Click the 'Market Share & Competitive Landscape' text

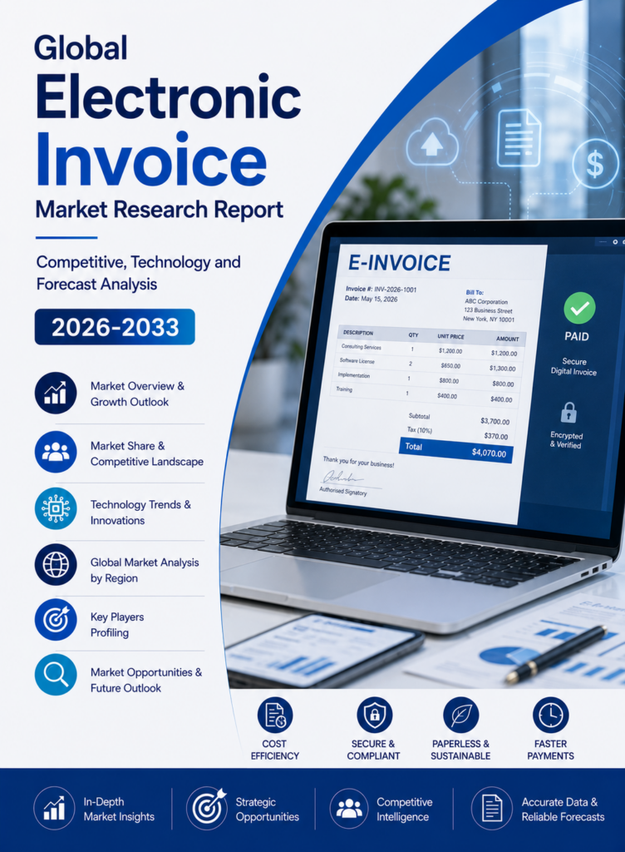pos(147,453)
